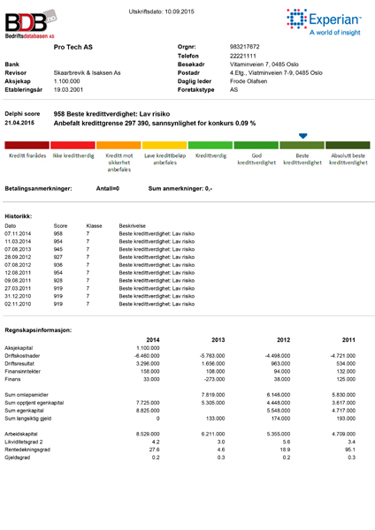Select the Beste kredittverdighet bar segment

point(302,145)
